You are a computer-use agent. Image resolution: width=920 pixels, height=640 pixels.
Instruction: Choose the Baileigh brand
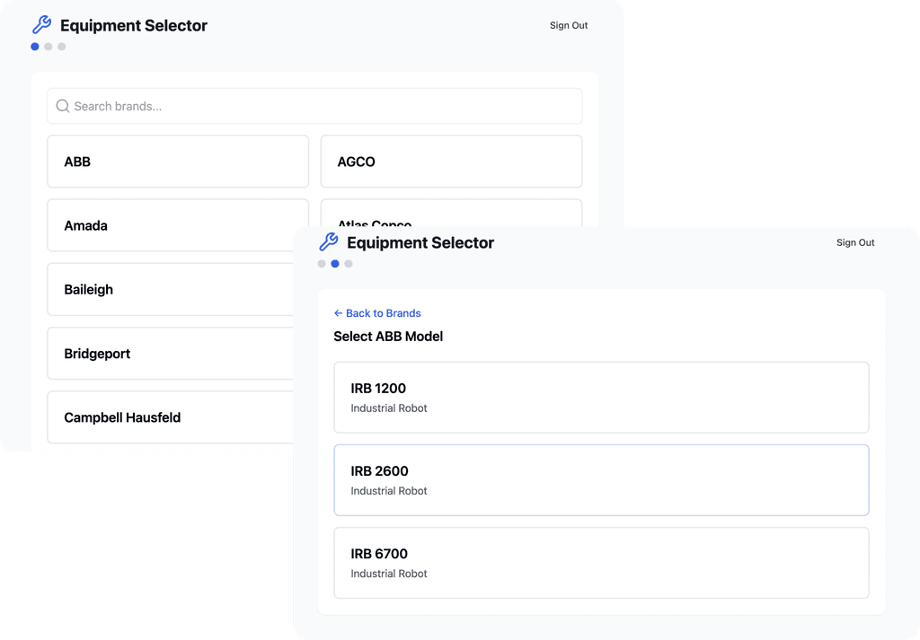[x=171, y=290]
